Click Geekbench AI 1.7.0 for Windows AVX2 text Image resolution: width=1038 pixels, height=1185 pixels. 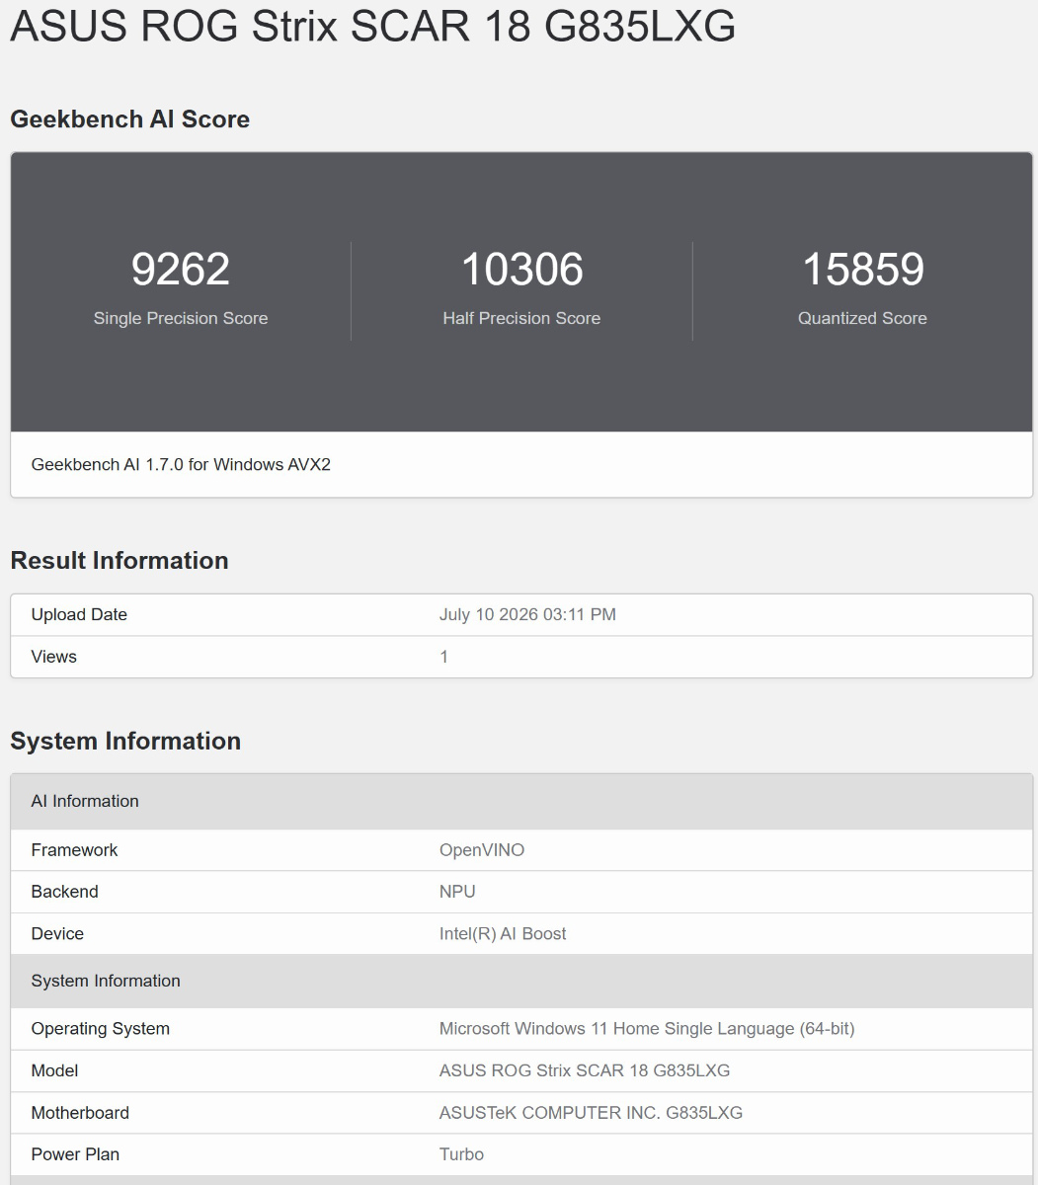(181, 464)
